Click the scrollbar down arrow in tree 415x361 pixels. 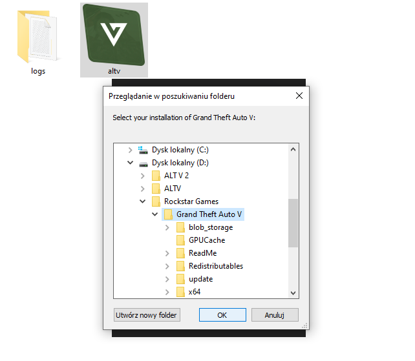pyautogui.click(x=293, y=293)
